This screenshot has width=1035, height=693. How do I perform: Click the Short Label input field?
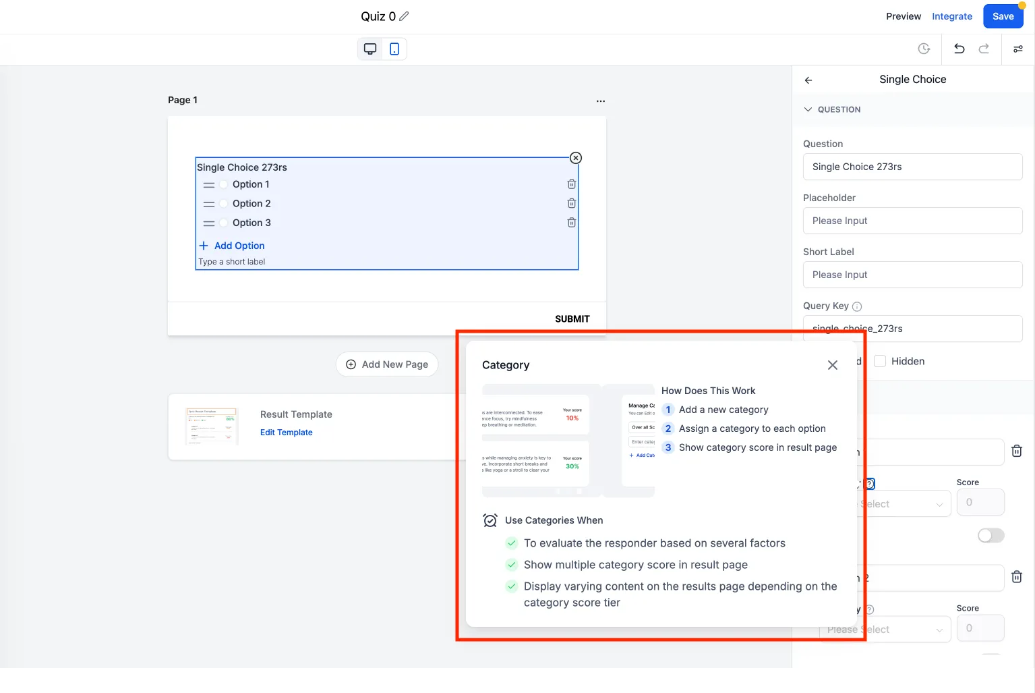tap(912, 275)
